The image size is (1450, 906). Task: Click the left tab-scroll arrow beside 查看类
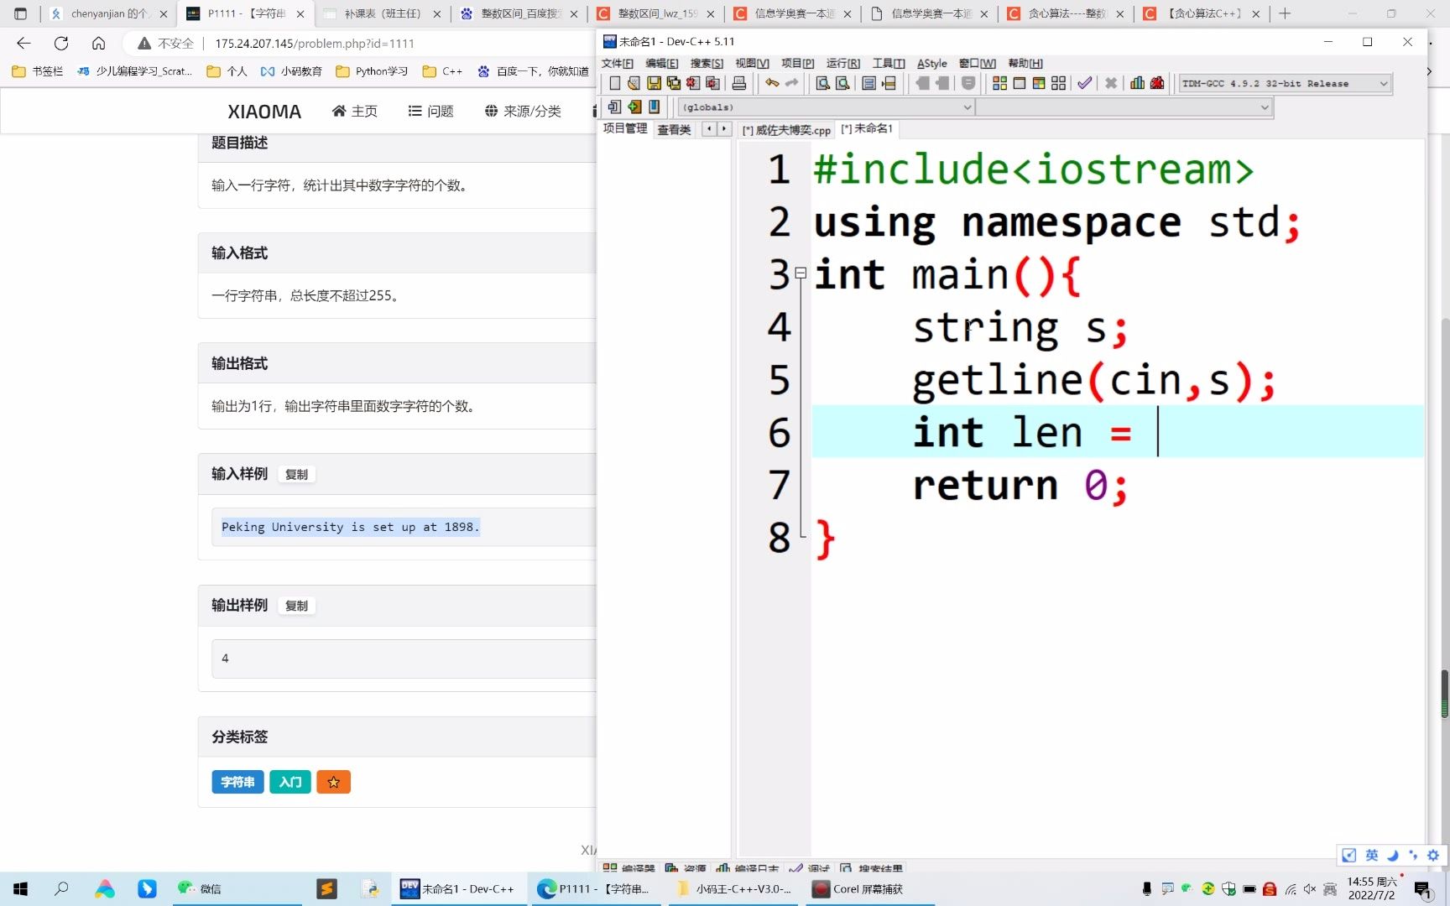tap(710, 128)
